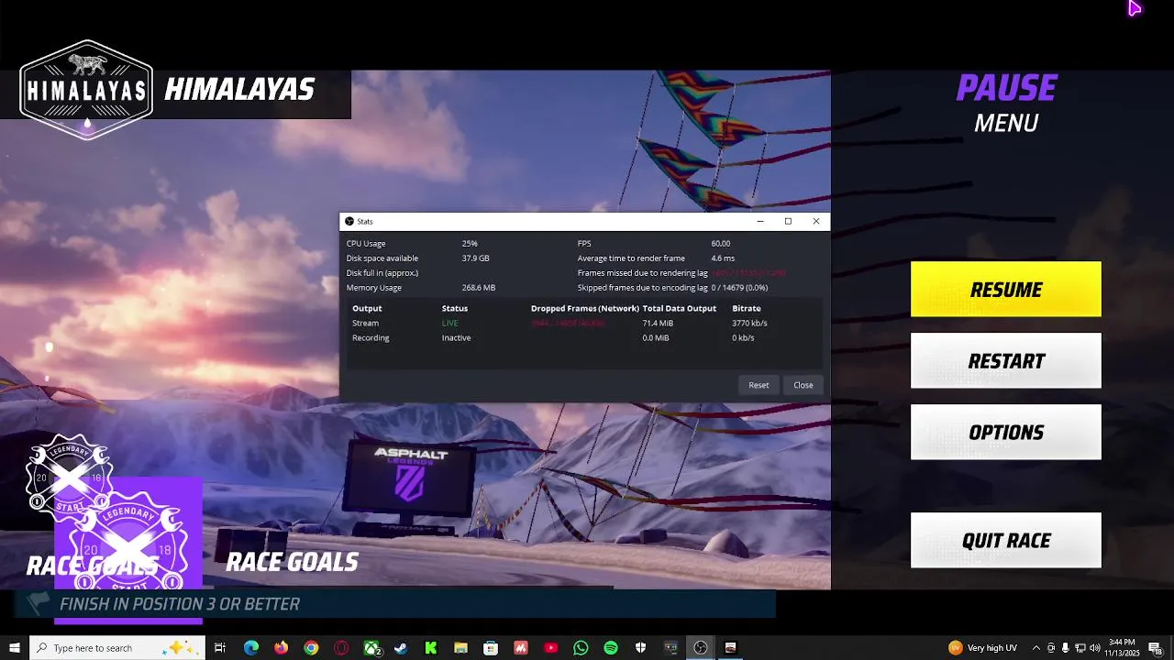The height and width of the screenshot is (660, 1174).
Task: Maximize the Stats window
Action: pos(788,221)
